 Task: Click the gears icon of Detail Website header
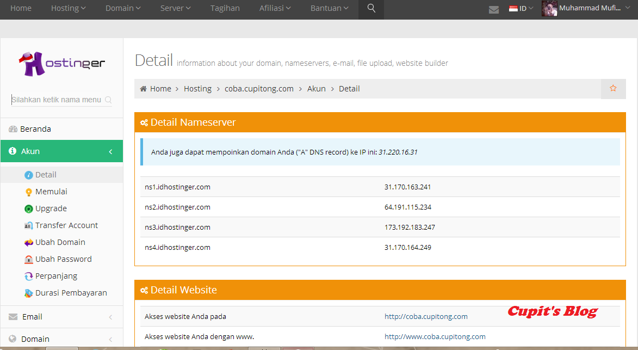(x=144, y=290)
